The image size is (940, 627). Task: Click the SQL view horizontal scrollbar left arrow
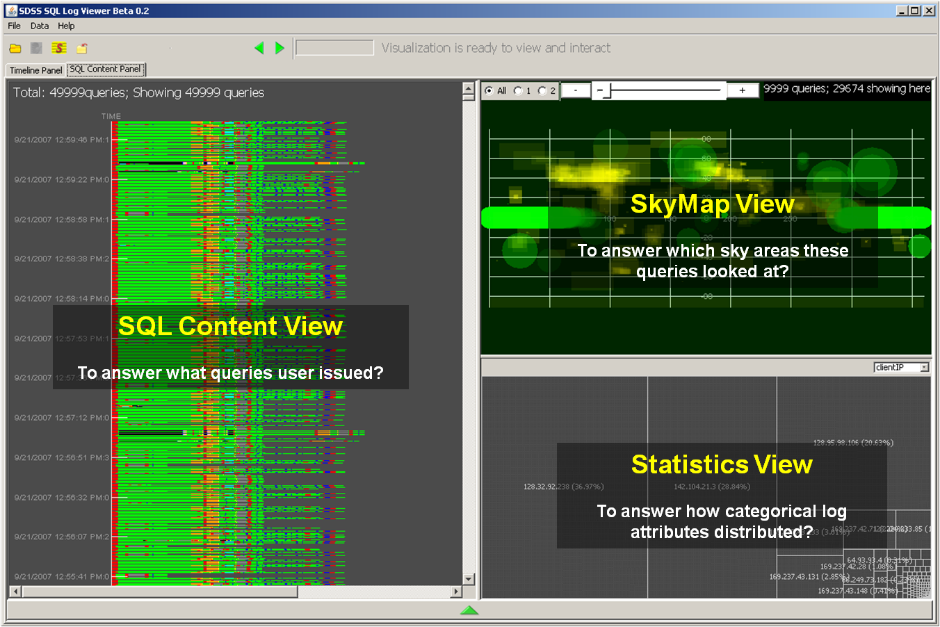tap(15, 592)
